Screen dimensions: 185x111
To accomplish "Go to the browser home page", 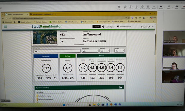I will [10, 18].
